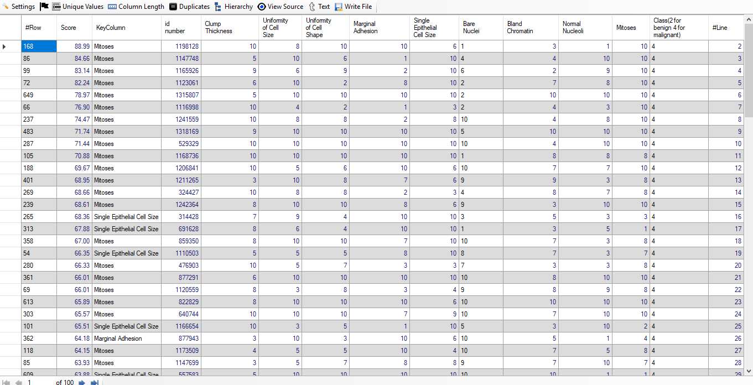753x385 pixels.
Task: Click the black flag icon
Action: pyautogui.click(x=45, y=7)
